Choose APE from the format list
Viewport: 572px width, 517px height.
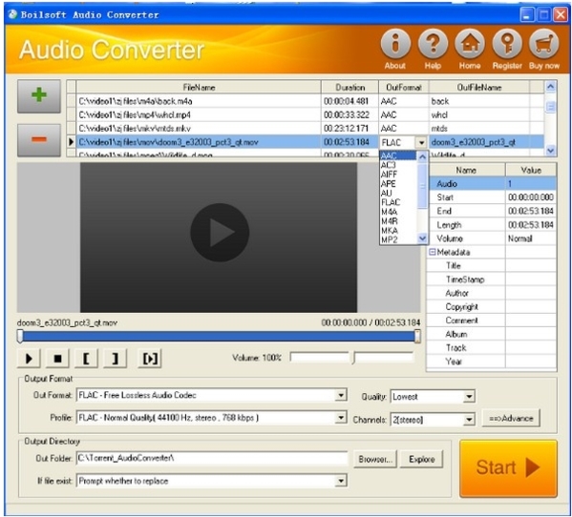coord(397,184)
